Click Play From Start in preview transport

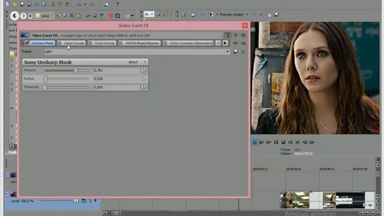click(262, 142)
